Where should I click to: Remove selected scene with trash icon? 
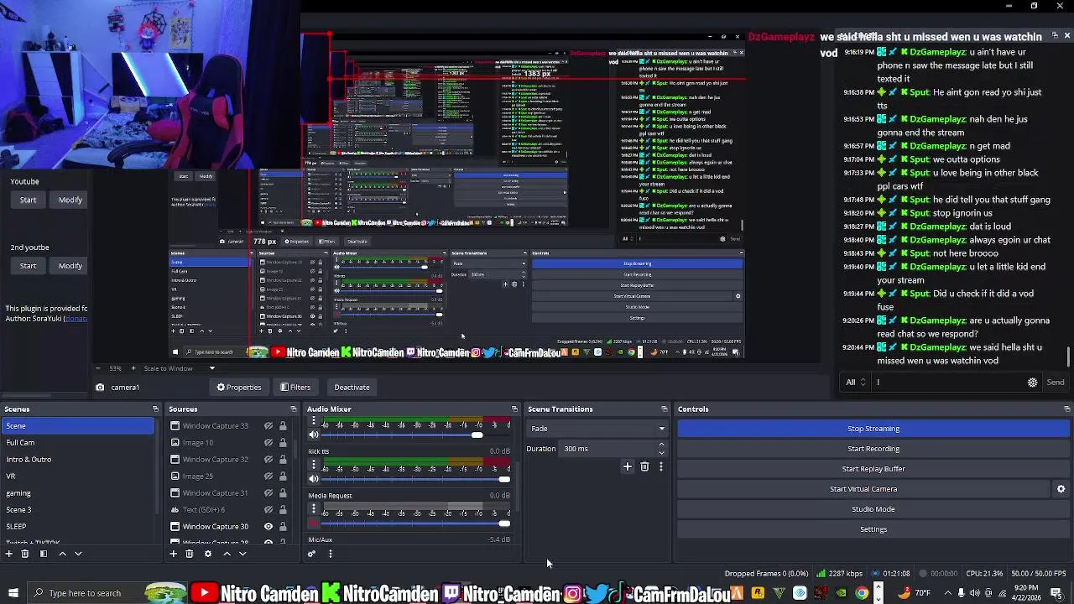coord(25,554)
